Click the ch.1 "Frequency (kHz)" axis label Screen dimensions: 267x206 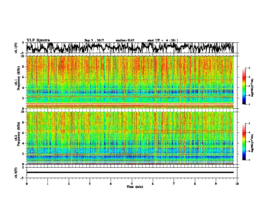click(19, 78)
